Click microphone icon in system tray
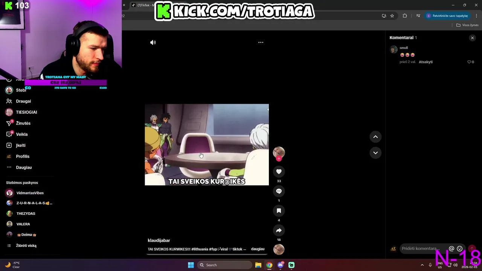This screenshot has height=271, width=482. (430, 265)
